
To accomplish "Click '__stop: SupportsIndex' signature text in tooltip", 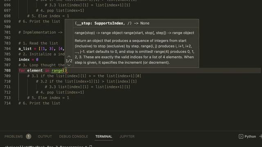I will pyautogui.click(x=100, y=23).
